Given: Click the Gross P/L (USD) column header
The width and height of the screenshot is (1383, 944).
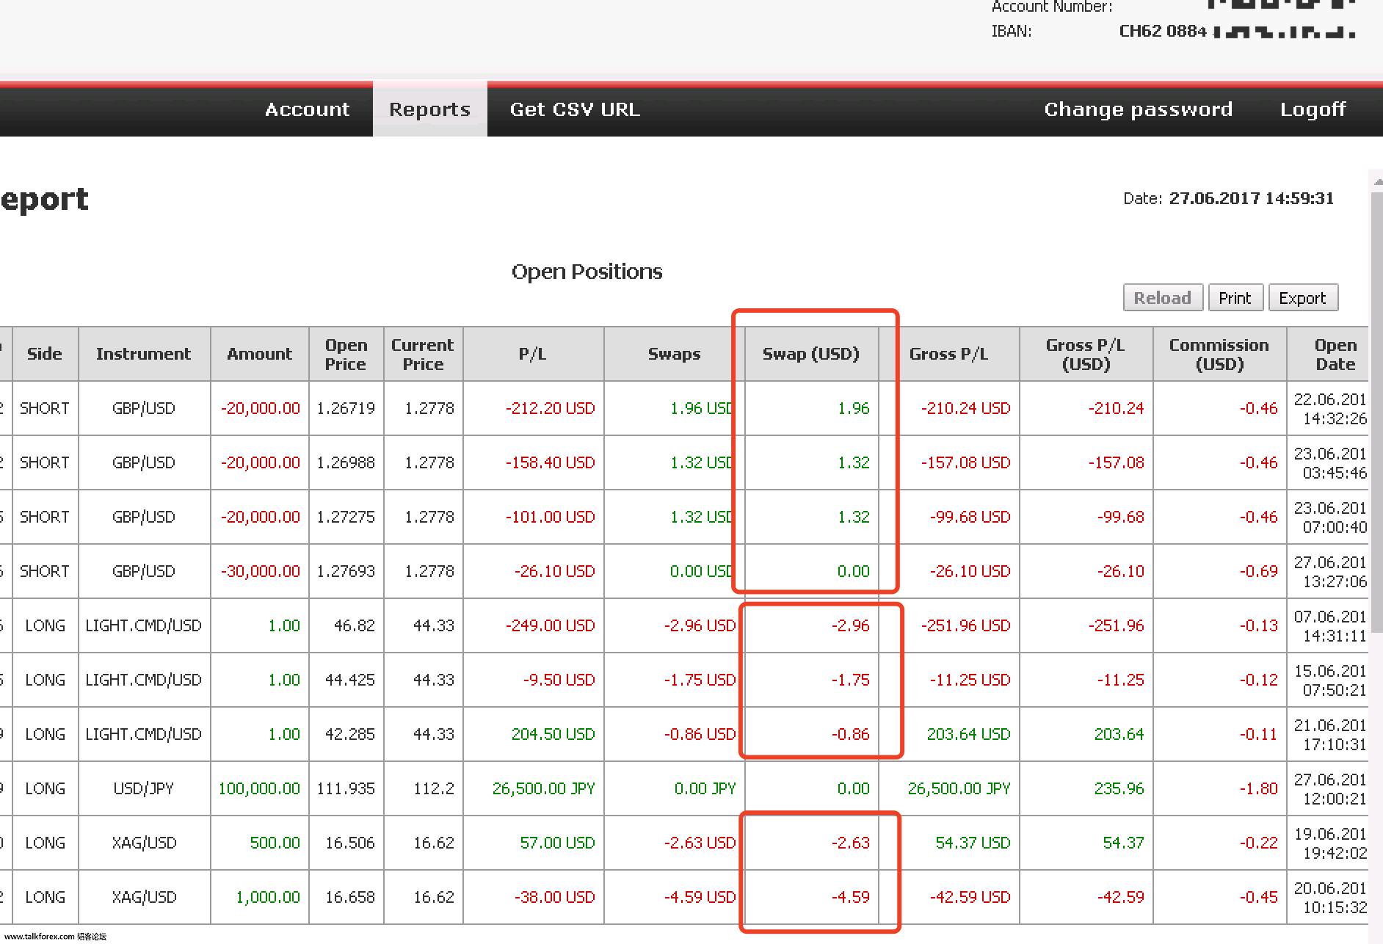Looking at the screenshot, I should 1086,354.
